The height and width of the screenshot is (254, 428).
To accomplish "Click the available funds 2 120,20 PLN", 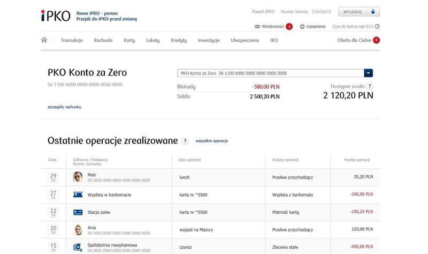I will point(348,95).
